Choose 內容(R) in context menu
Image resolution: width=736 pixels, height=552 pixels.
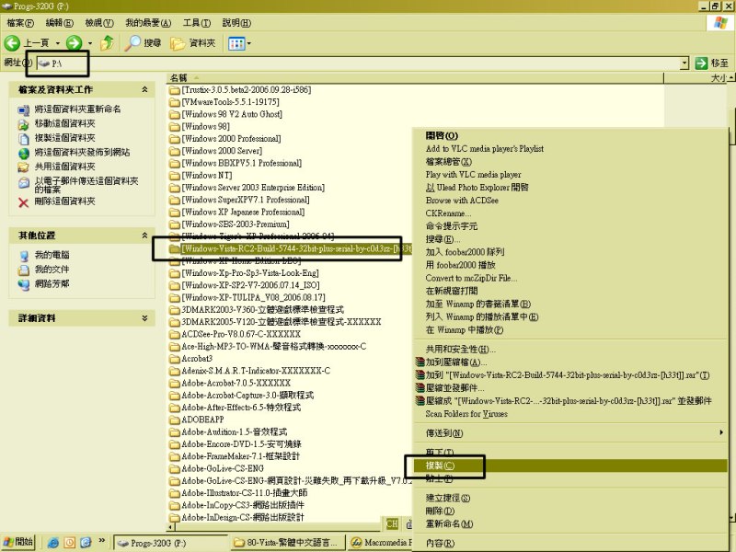(x=570, y=543)
